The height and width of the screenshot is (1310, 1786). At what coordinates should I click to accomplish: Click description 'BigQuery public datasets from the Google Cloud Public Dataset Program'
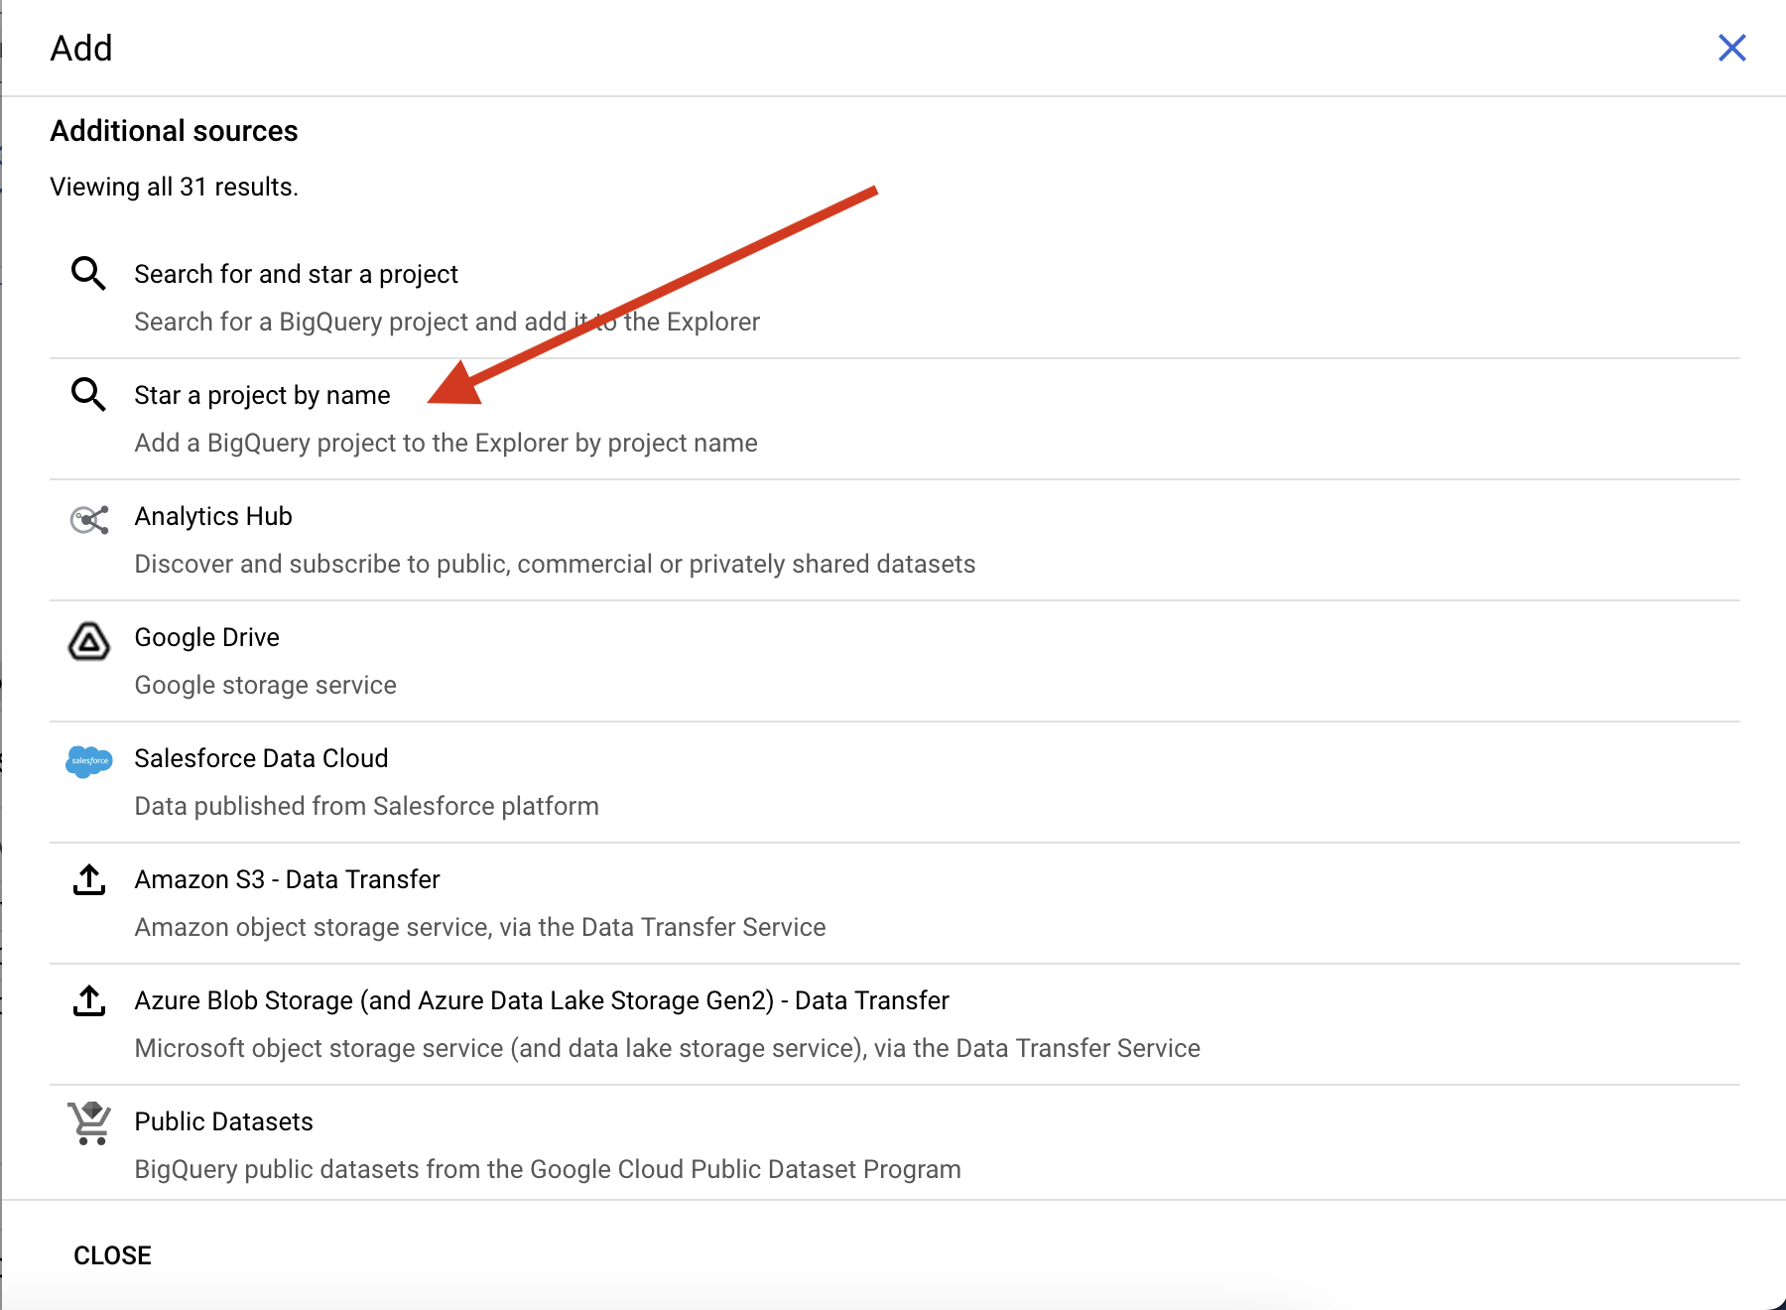[548, 1169]
